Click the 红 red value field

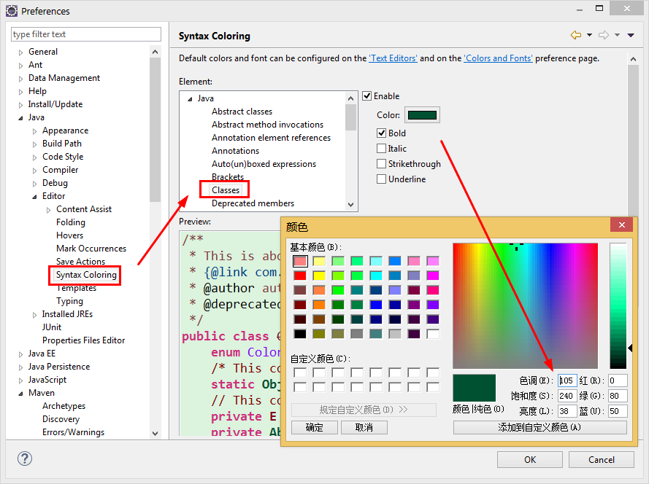(x=618, y=380)
